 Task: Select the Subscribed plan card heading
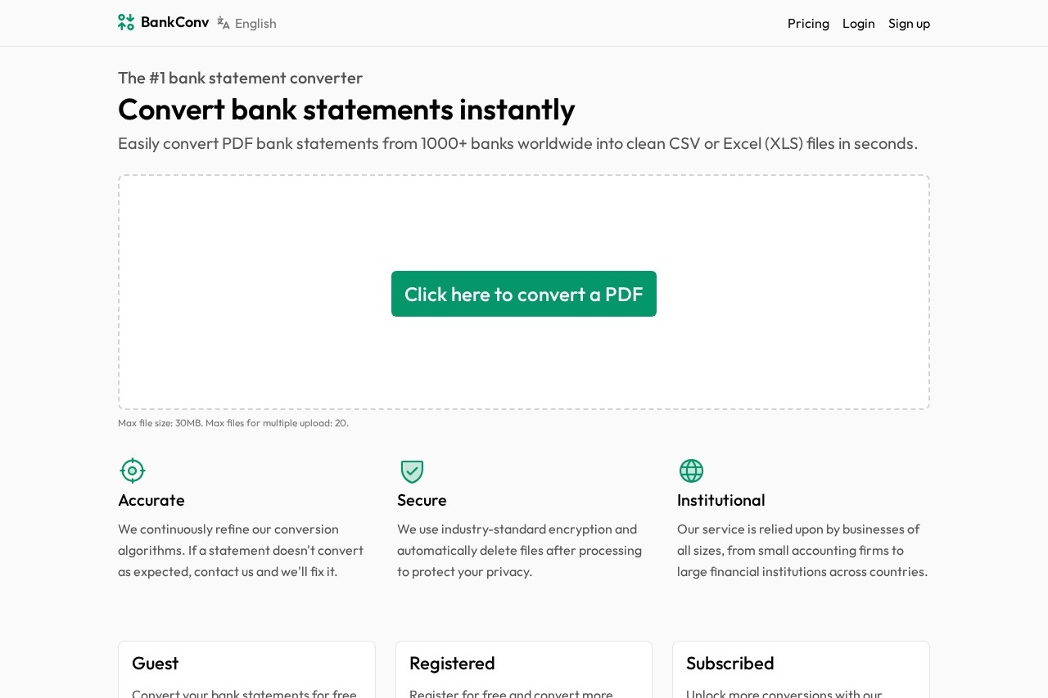730,663
